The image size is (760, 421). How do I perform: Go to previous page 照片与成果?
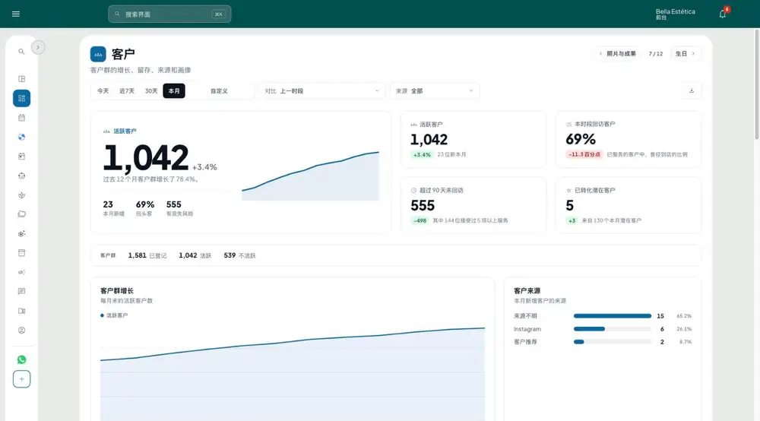coord(617,54)
